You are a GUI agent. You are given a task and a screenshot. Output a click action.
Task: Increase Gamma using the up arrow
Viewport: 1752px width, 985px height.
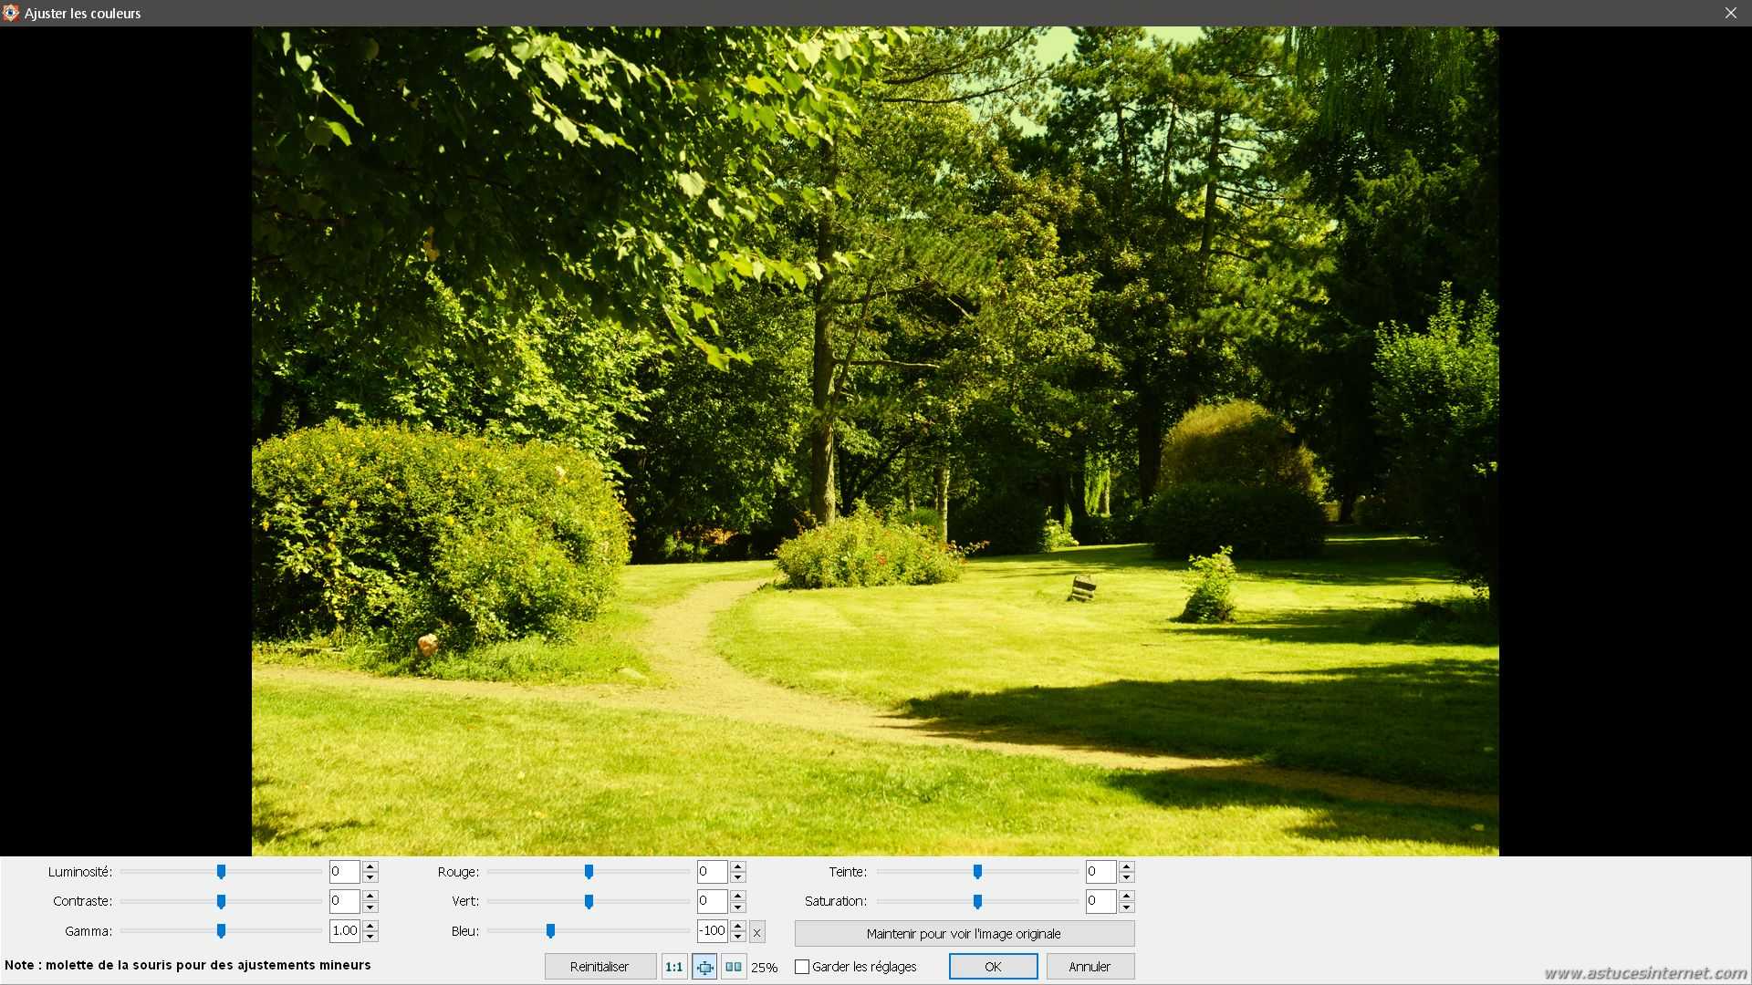pyautogui.click(x=370, y=926)
